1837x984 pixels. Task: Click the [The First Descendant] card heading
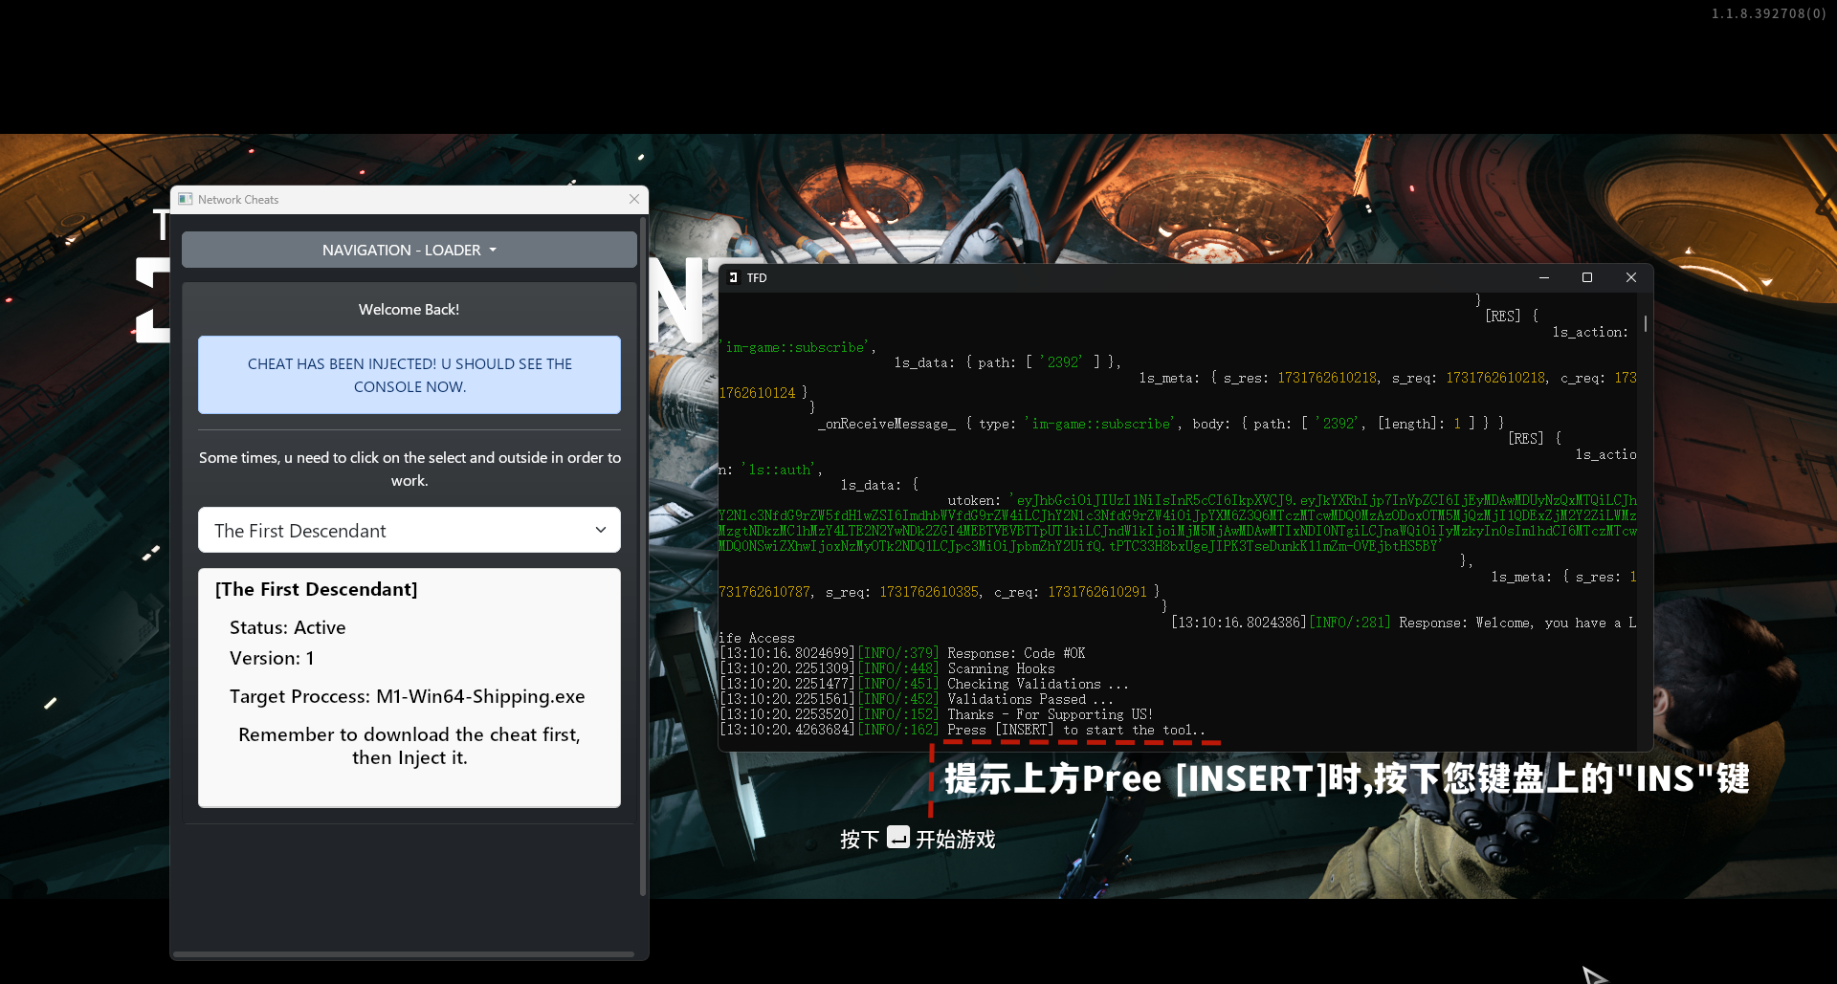tap(316, 589)
